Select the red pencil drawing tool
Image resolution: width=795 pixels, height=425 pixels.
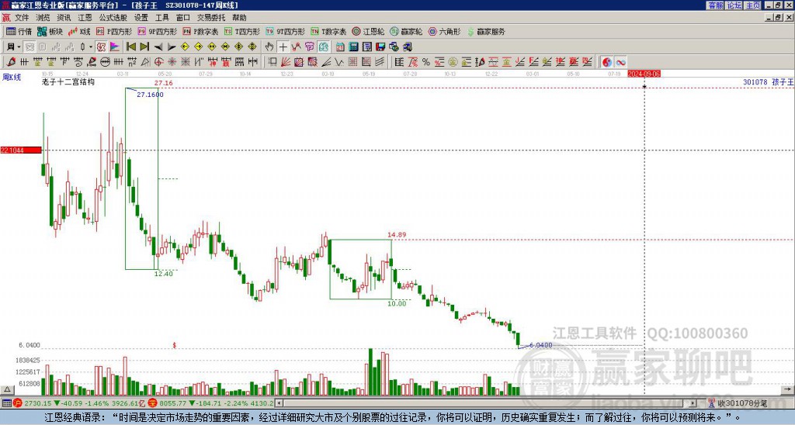coord(11,62)
